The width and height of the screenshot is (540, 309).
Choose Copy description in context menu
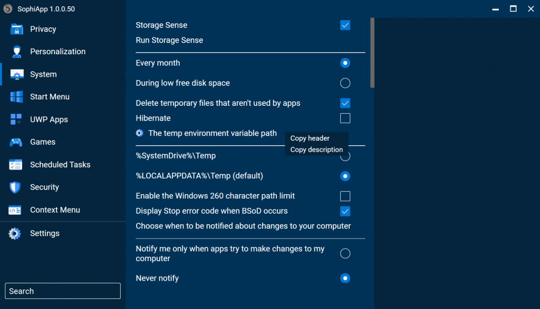tap(316, 149)
